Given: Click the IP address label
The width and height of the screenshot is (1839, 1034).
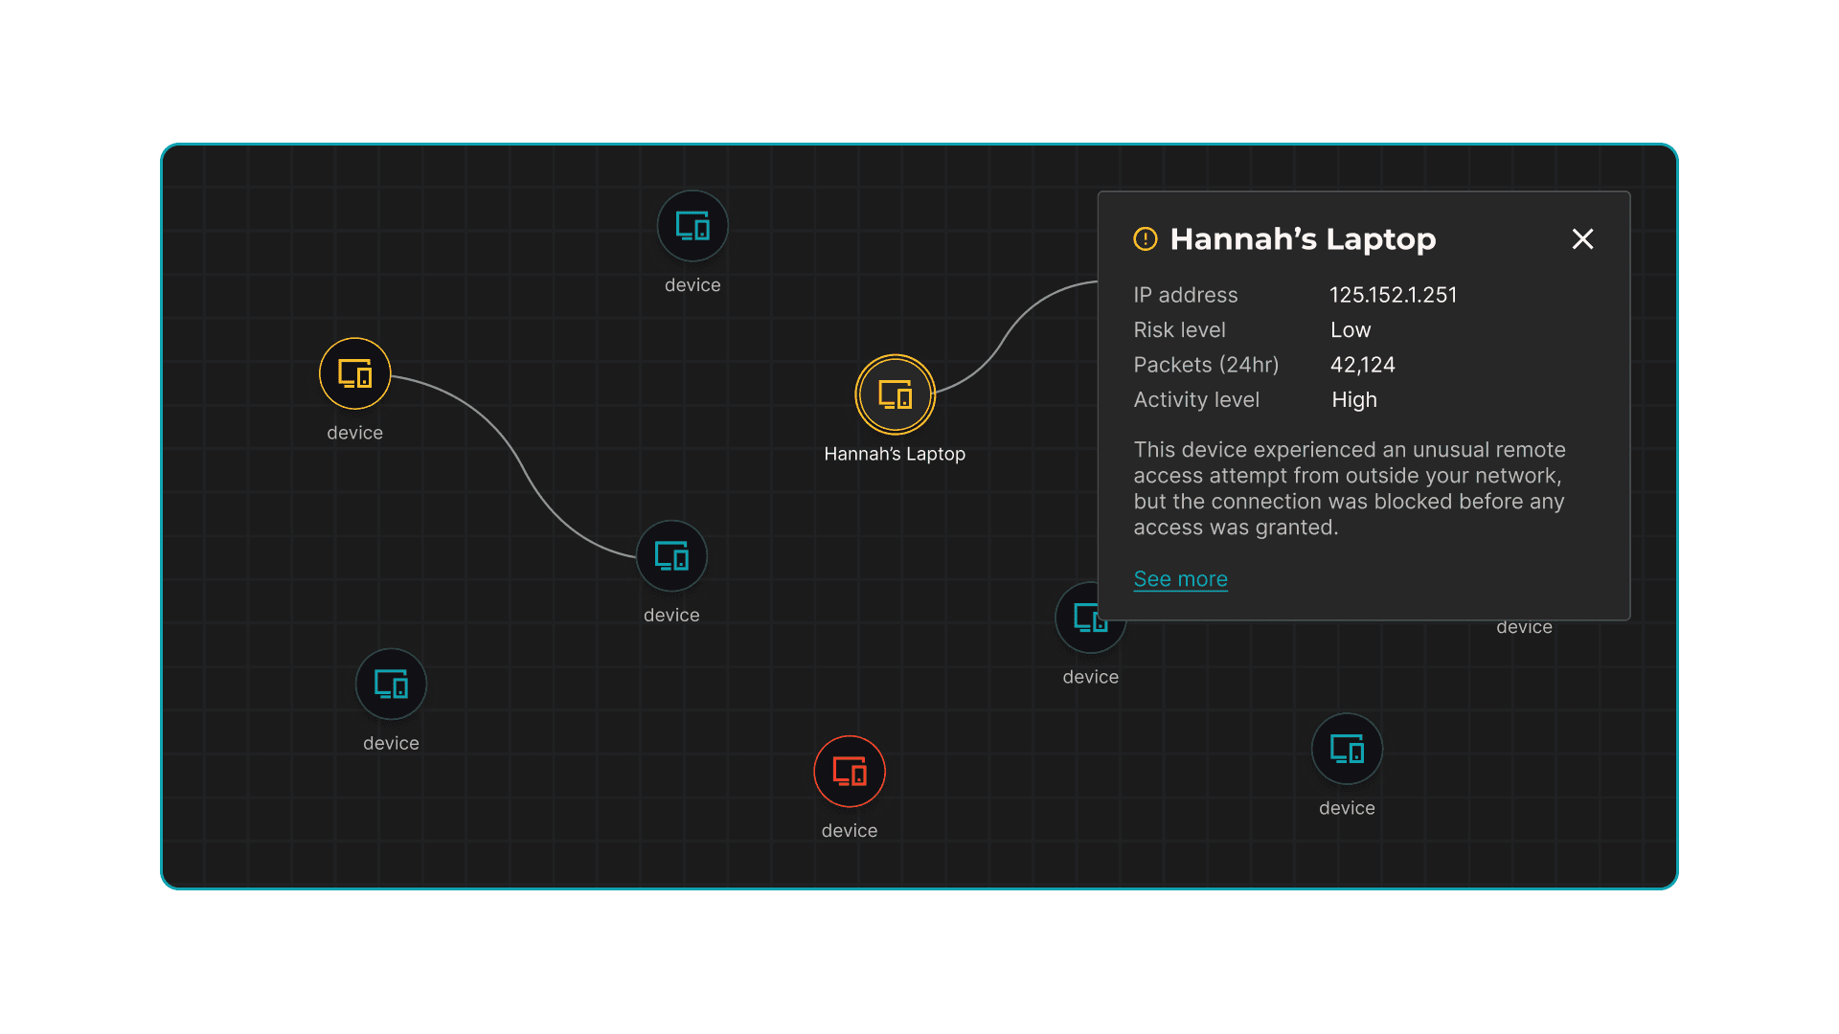Looking at the screenshot, I should click(x=1186, y=295).
